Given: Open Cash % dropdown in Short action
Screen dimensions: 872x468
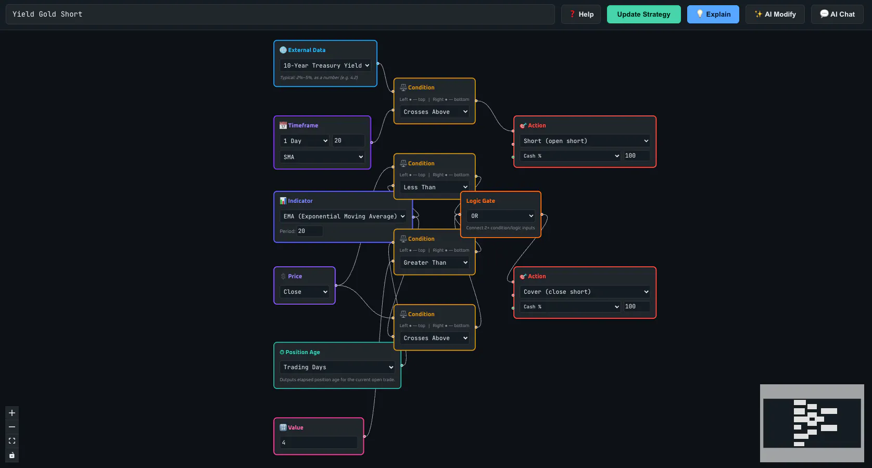Looking at the screenshot, I should pos(571,156).
